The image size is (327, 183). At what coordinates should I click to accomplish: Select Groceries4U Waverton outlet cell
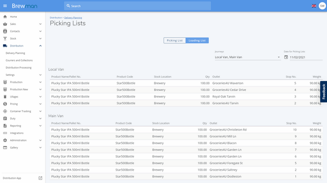[228, 83]
